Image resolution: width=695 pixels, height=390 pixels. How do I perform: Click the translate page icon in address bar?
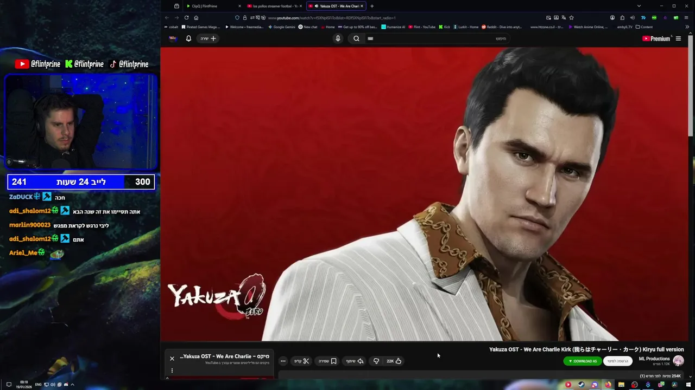pyautogui.click(x=565, y=17)
